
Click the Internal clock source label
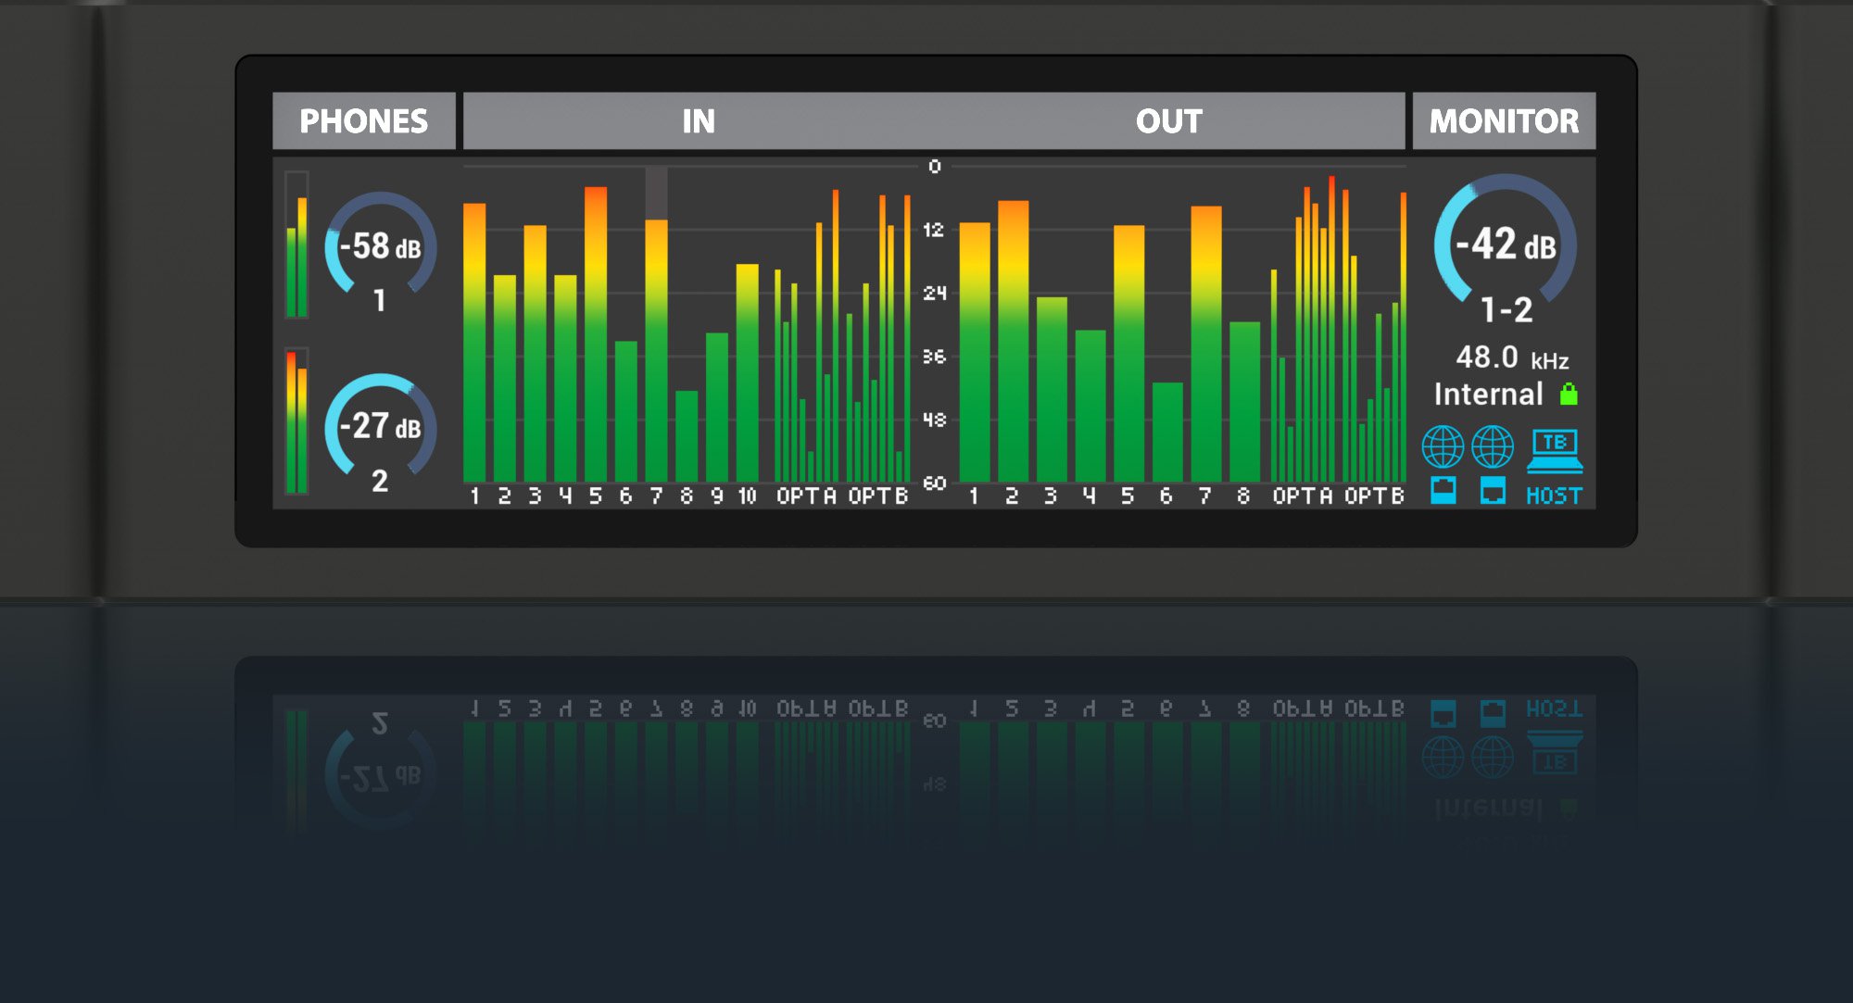click(1488, 395)
